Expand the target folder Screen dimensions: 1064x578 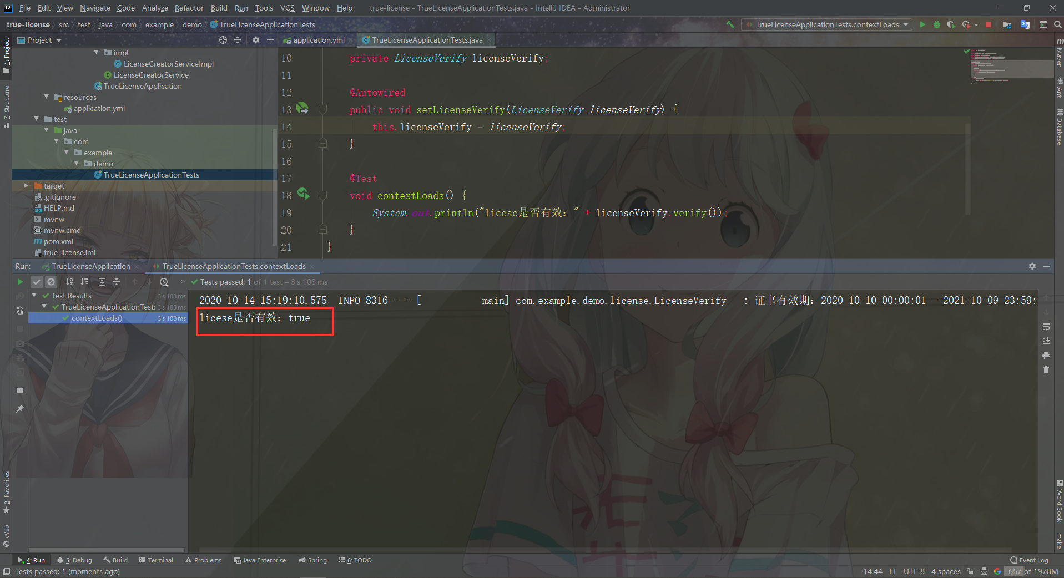click(26, 186)
